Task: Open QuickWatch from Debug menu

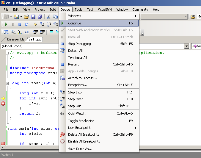Action: (x=99, y=113)
